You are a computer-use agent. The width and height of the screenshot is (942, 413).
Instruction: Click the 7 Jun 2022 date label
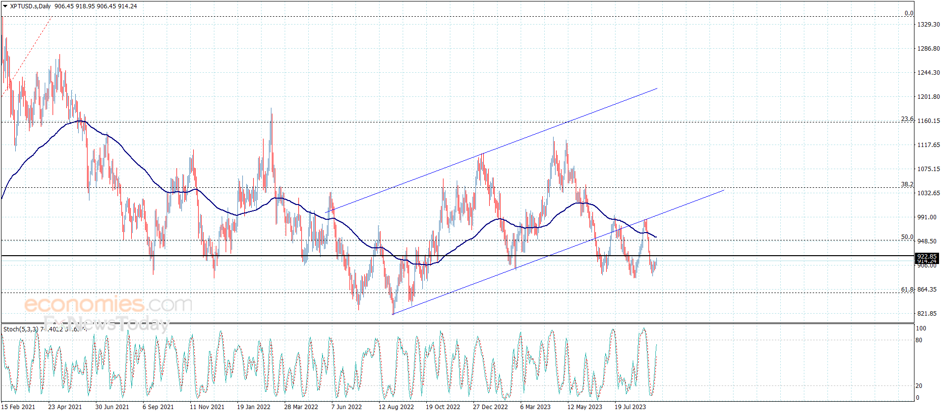[x=347, y=407]
